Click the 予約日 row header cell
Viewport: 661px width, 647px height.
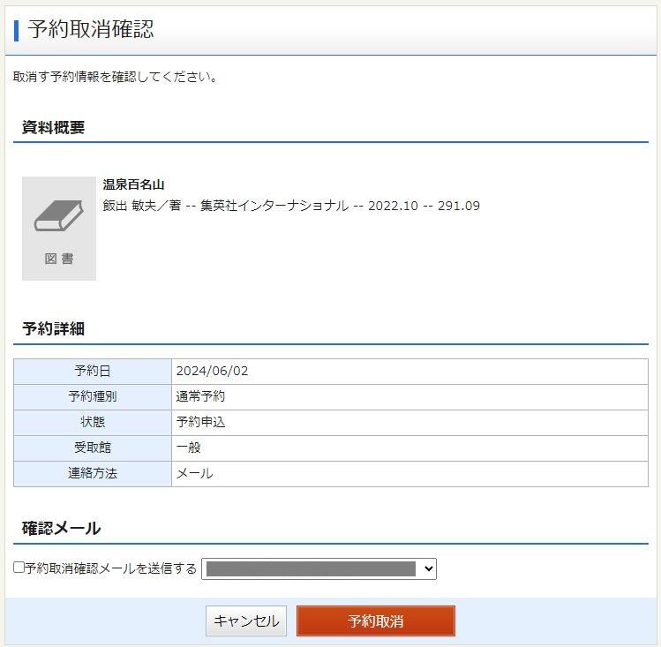click(93, 371)
